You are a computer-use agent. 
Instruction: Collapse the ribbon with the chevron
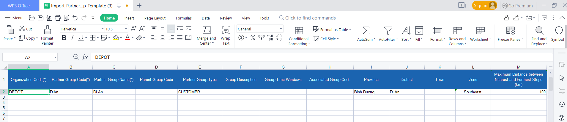[x=562, y=18]
